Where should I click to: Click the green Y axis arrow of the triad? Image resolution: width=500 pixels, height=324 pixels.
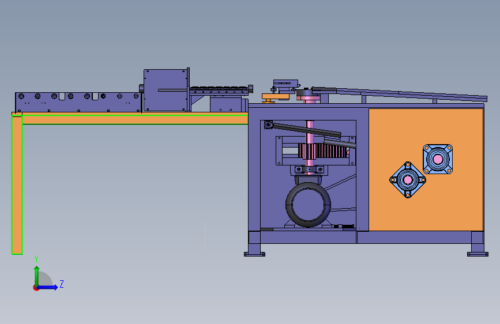[x=37, y=276]
